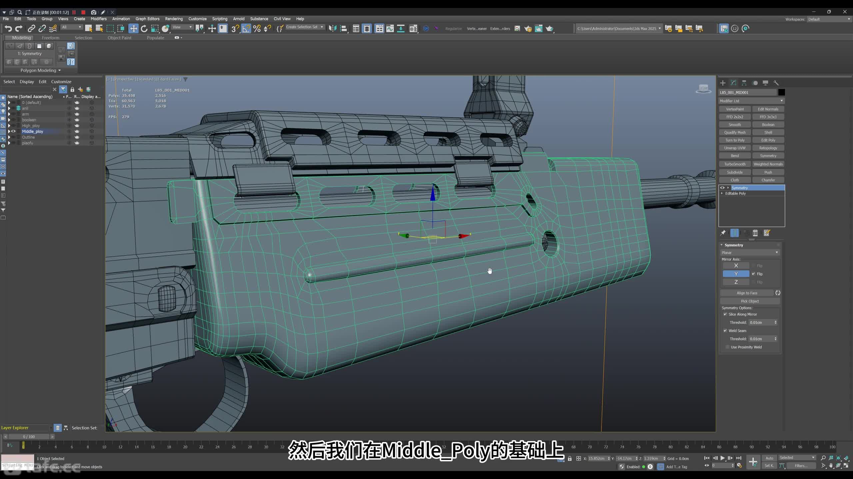Viewport: 853px width, 479px height.
Task: Choose the Select and Scale tool
Action: [155, 29]
